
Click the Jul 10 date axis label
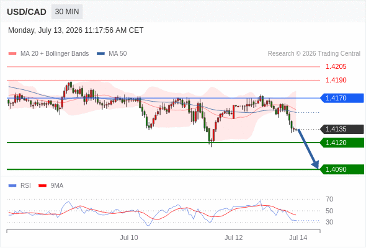click(x=129, y=237)
